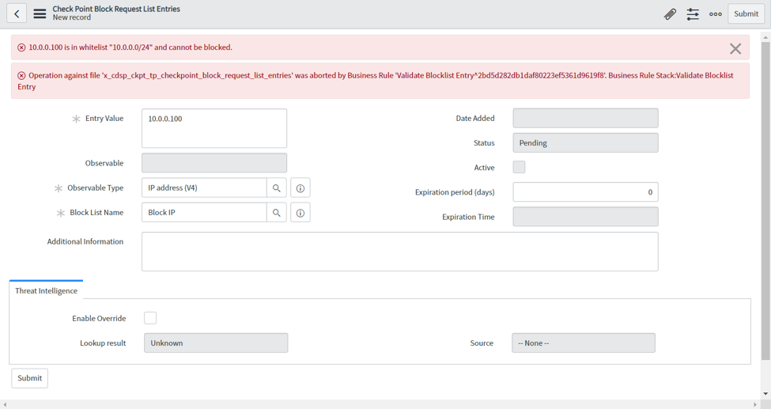Click the Lookup result field showing Unknown

(x=216, y=343)
